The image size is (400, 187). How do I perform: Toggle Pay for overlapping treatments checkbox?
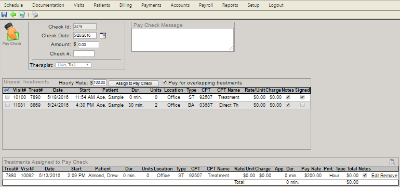point(165,82)
